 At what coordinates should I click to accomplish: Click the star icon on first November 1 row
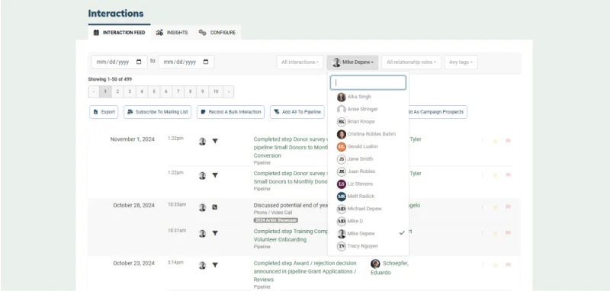point(495,142)
